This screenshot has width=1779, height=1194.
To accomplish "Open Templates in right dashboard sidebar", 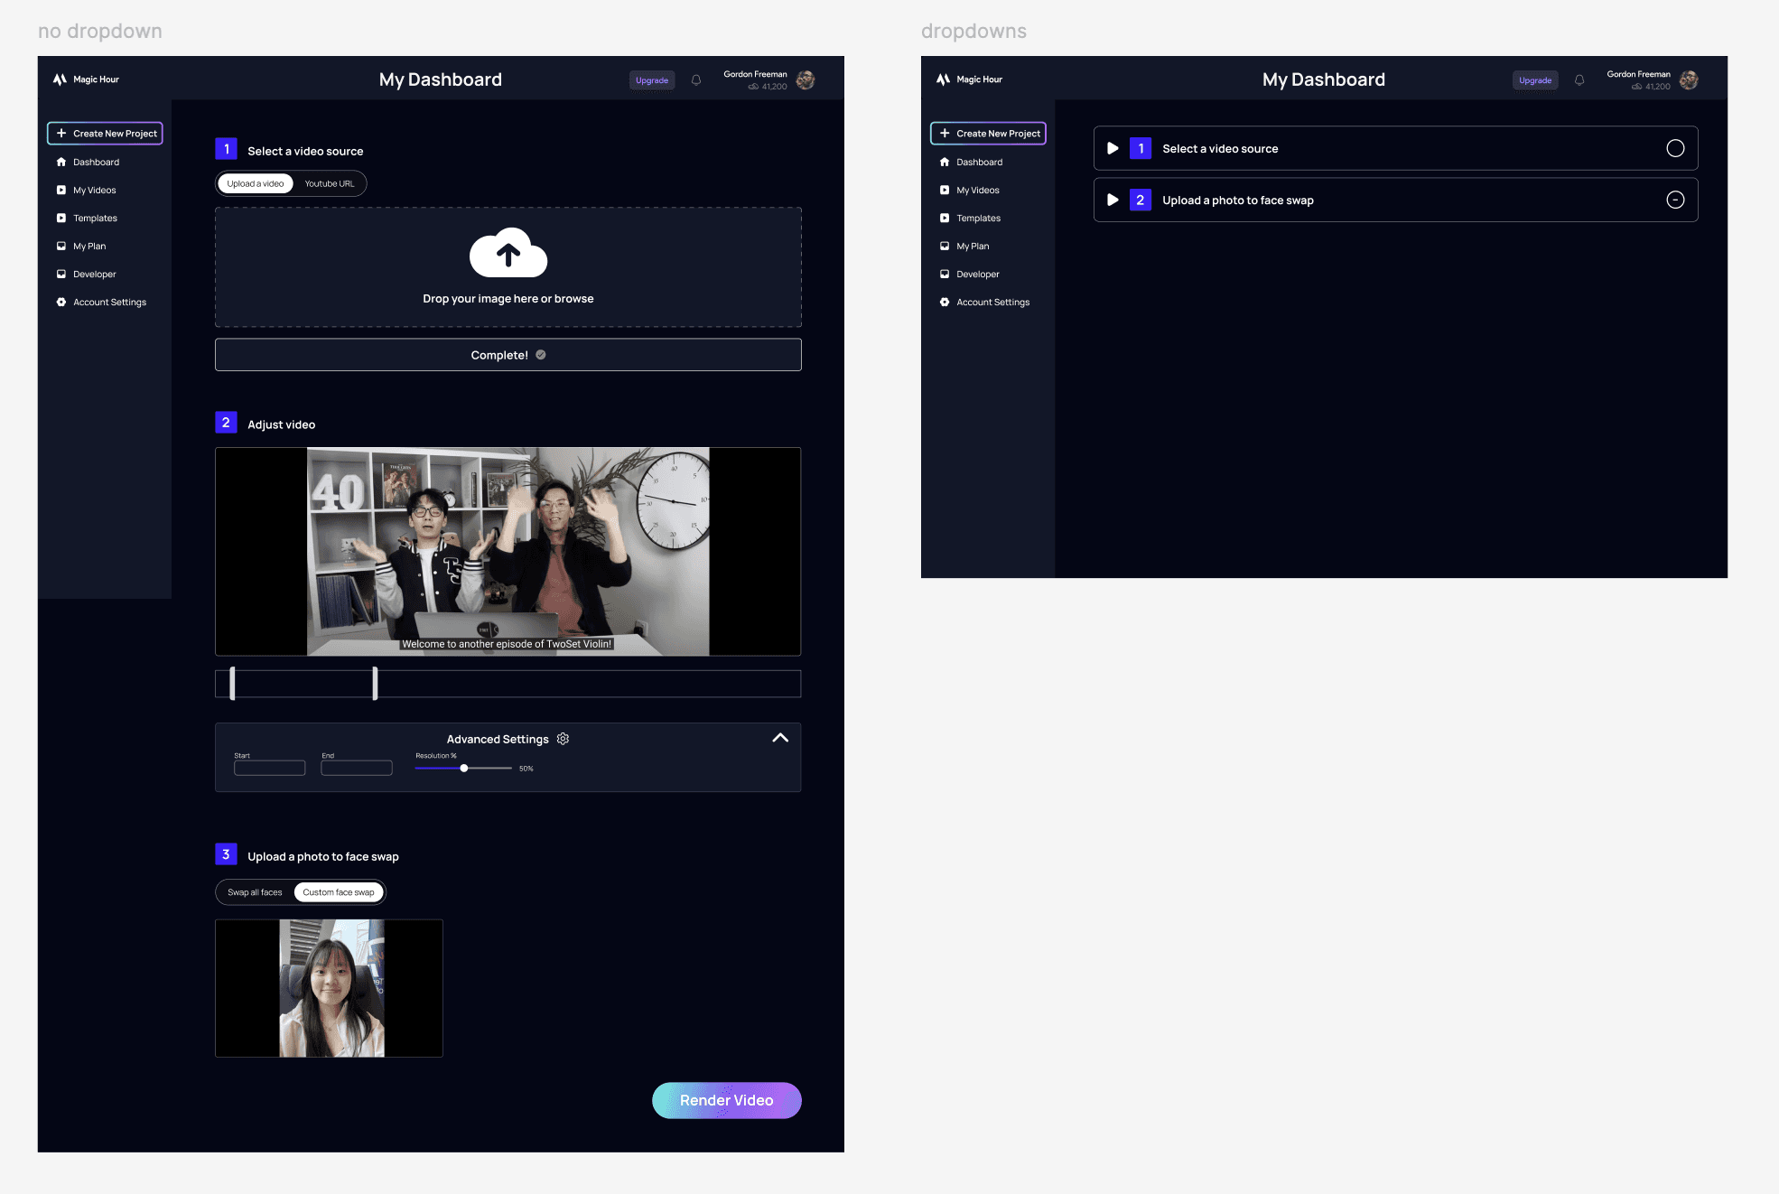I will coord(978,219).
